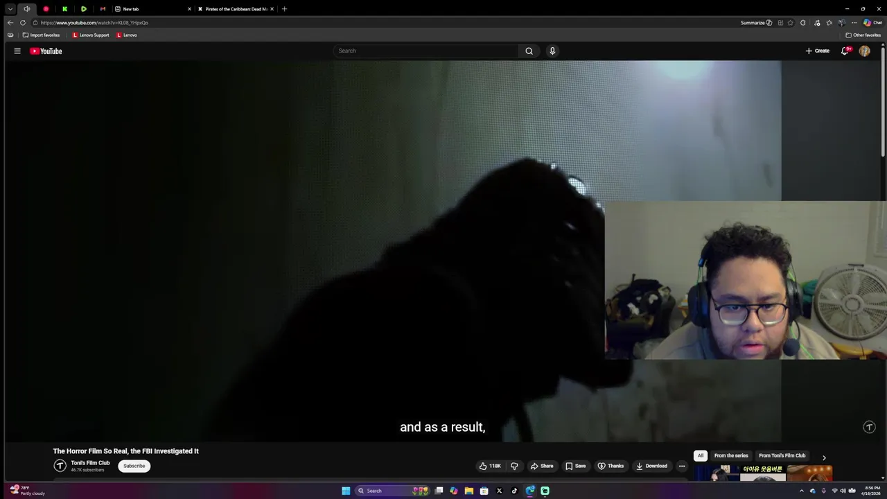Open browser profile picture
This screenshot has height=499, width=887.
pyautogui.click(x=841, y=23)
